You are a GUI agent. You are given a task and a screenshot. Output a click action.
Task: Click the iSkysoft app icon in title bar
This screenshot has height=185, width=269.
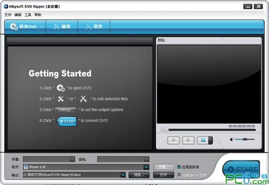tap(6, 7)
